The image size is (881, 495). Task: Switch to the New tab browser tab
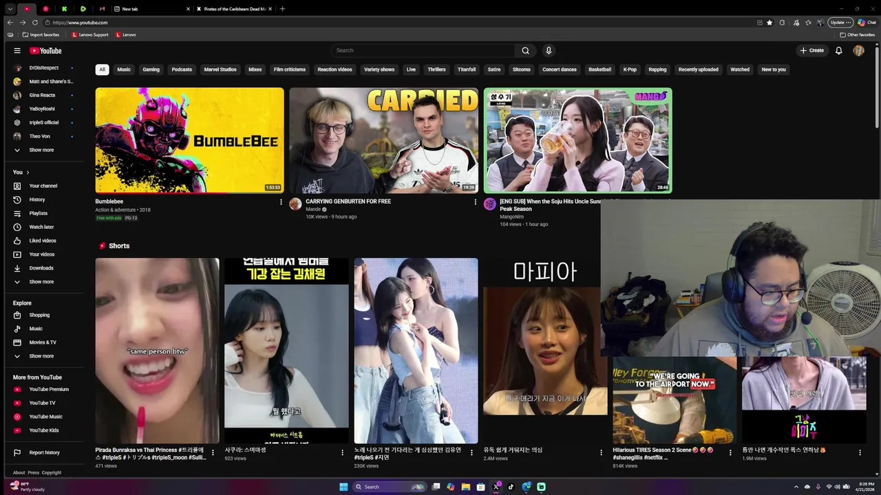(151, 9)
